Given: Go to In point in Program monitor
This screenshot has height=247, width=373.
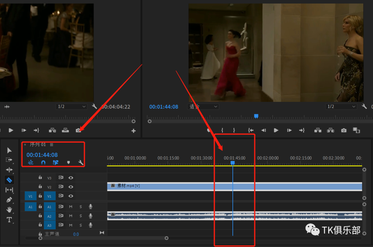Looking at the screenshot, I should (251, 130).
